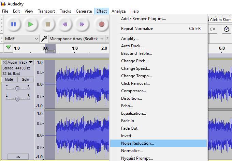
Task: Click the Redo arrow icon
Action: tap(212, 29)
